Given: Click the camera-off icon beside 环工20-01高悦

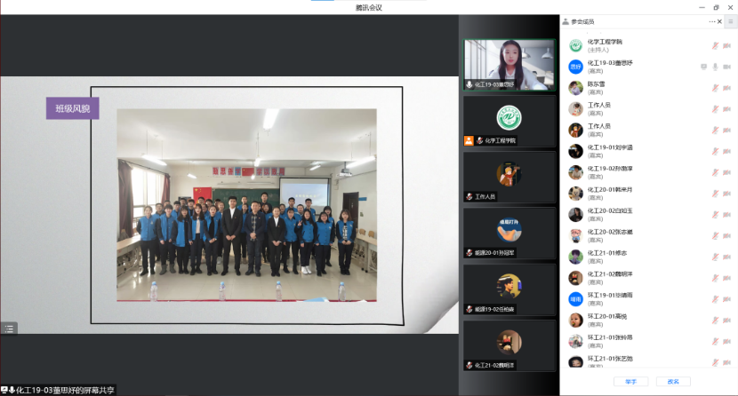Looking at the screenshot, I should pos(726,321).
